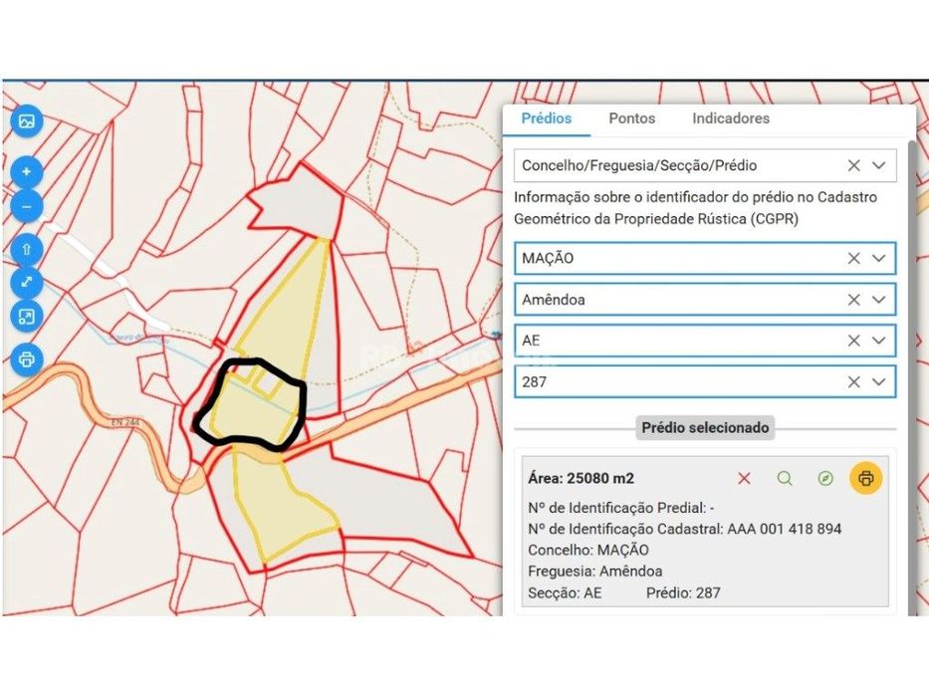Click the panel's vertical scrollbar
The height and width of the screenshot is (697, 929).
(912, 379)
